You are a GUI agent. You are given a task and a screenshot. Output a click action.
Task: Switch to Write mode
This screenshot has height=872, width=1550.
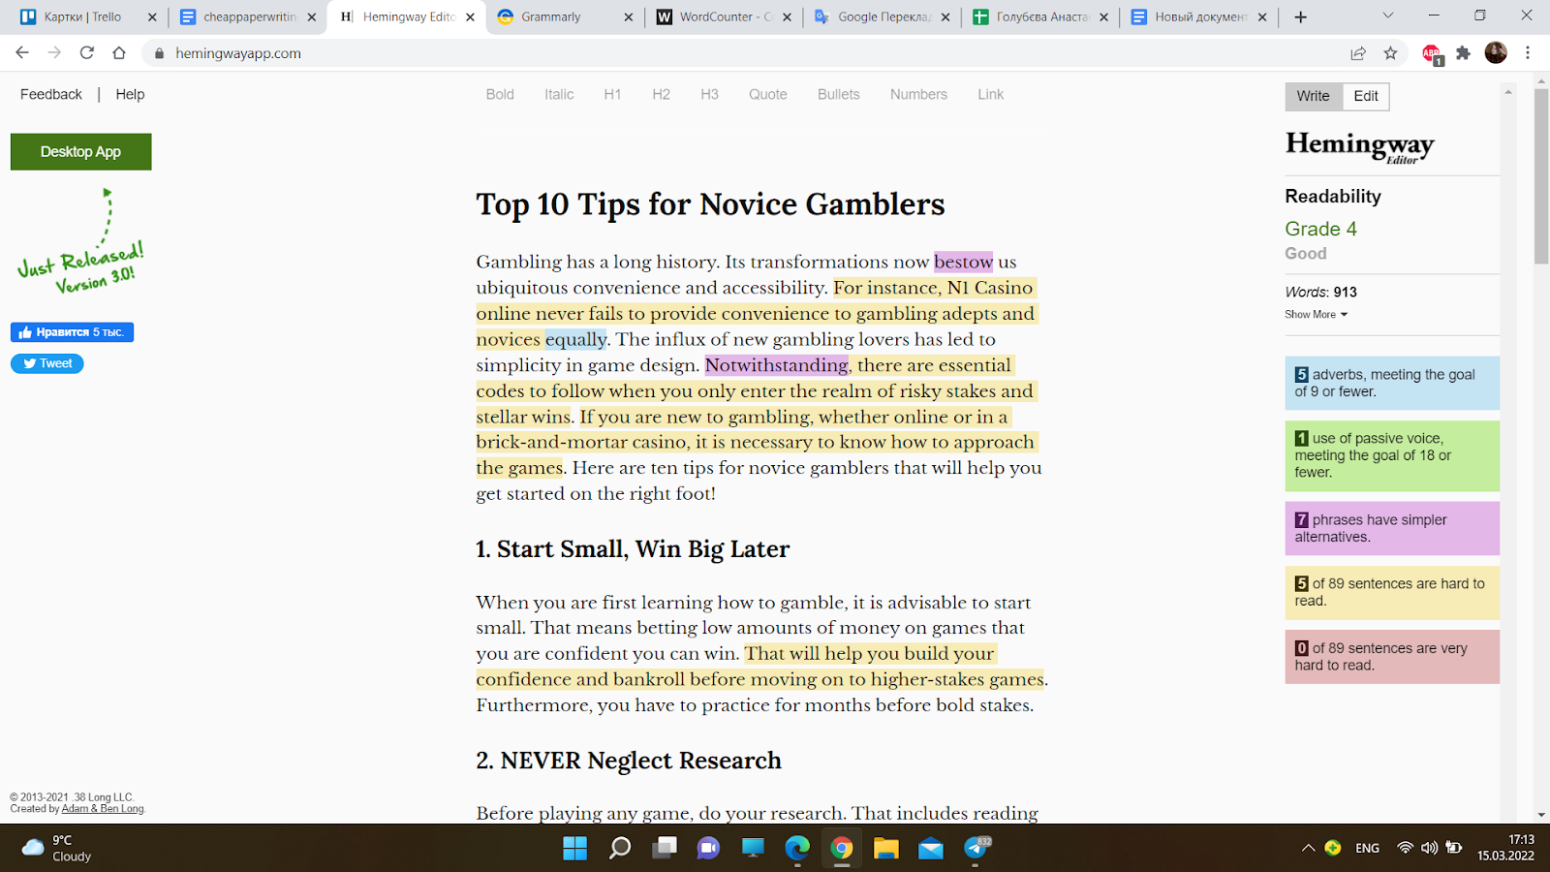click(1314, 96)
